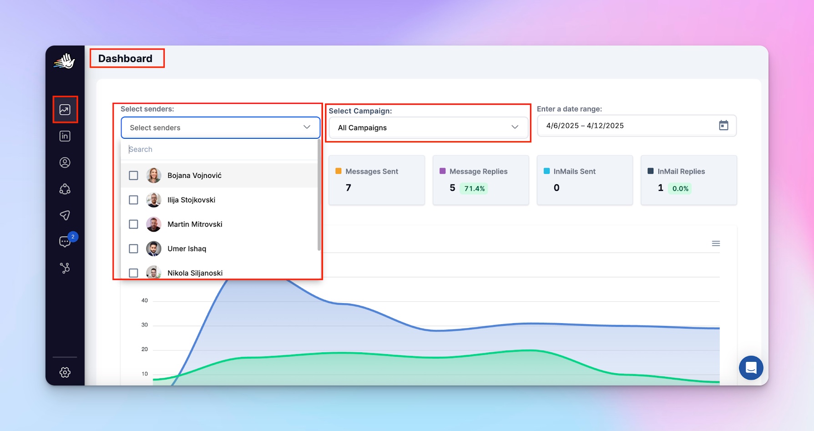Open the support chat bubble button

click(x=751, y=368)
